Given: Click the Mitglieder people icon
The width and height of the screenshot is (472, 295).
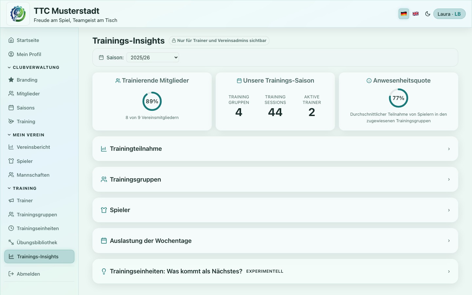Looking at the screenshot, I should tap(11, 93).
